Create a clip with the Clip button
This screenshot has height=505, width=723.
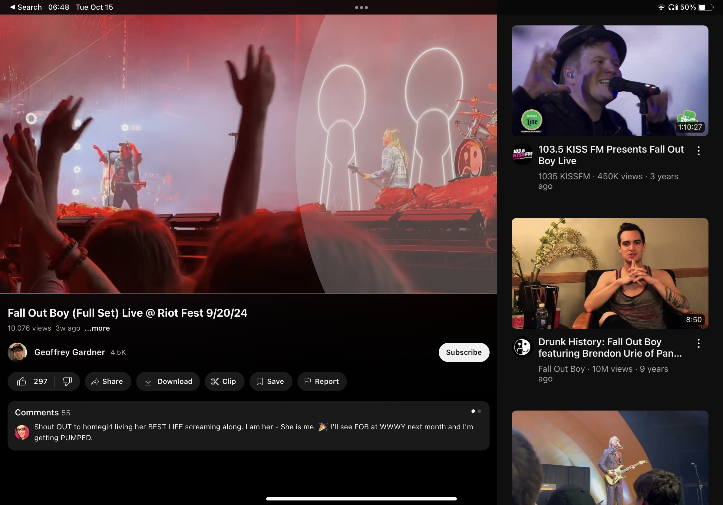[x=225, y=381]
